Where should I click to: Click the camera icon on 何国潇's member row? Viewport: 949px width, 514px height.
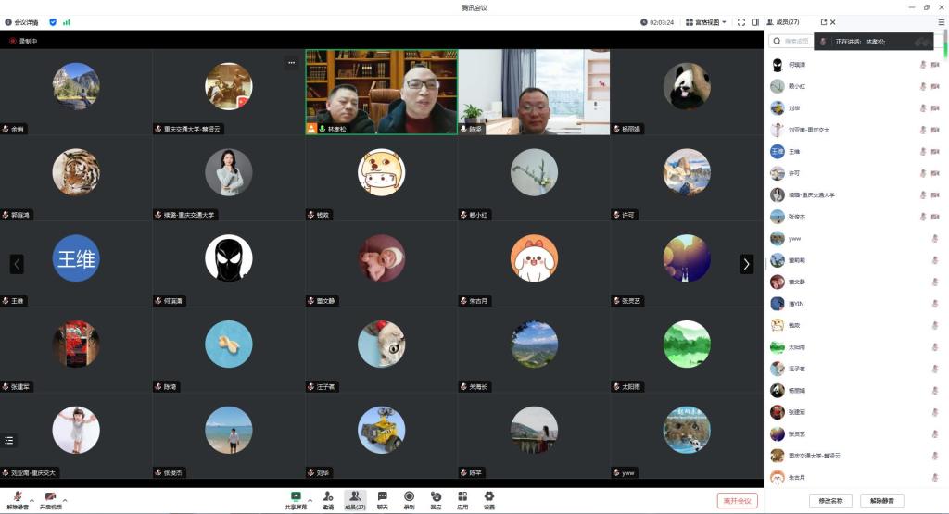tap(935, 65)
